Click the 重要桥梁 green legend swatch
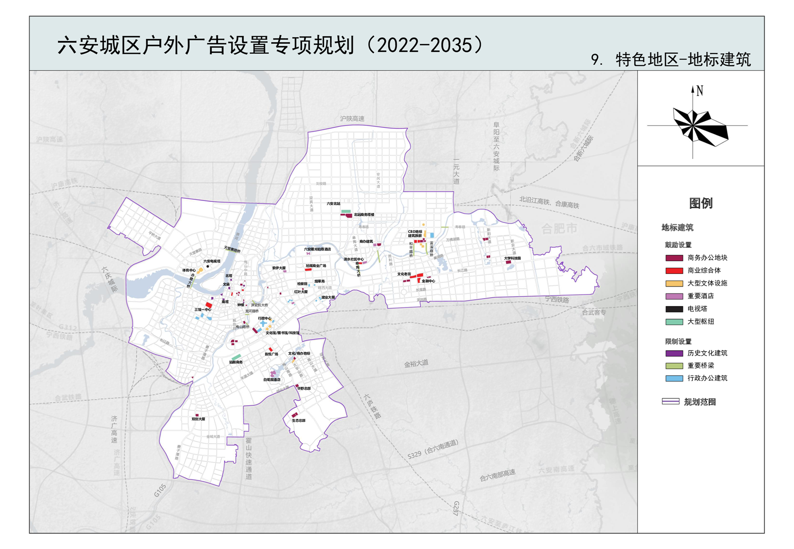This screenshot has width=794, height=549. 674,366
